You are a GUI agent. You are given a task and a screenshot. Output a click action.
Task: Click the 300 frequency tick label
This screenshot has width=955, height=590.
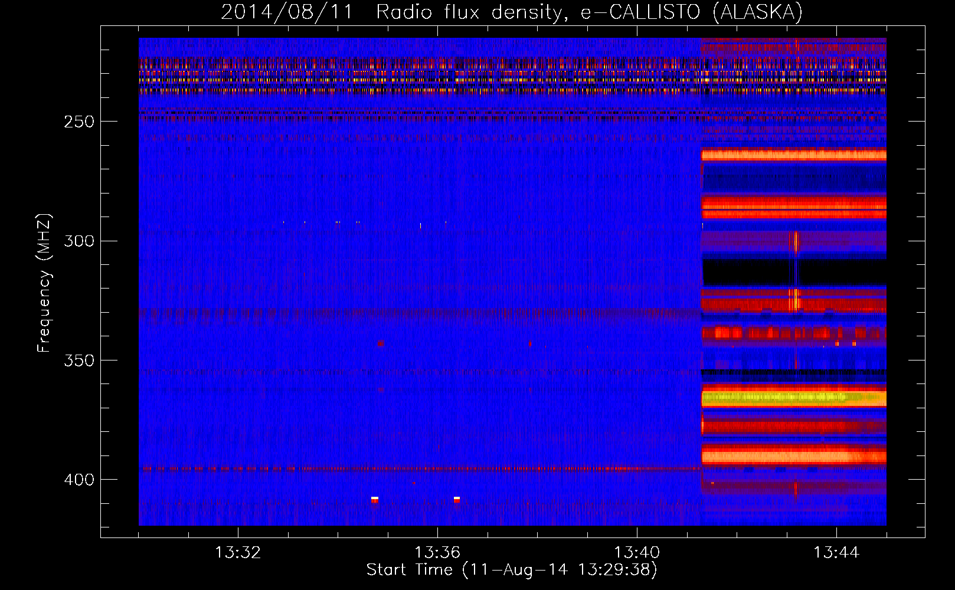coord(79,241)
